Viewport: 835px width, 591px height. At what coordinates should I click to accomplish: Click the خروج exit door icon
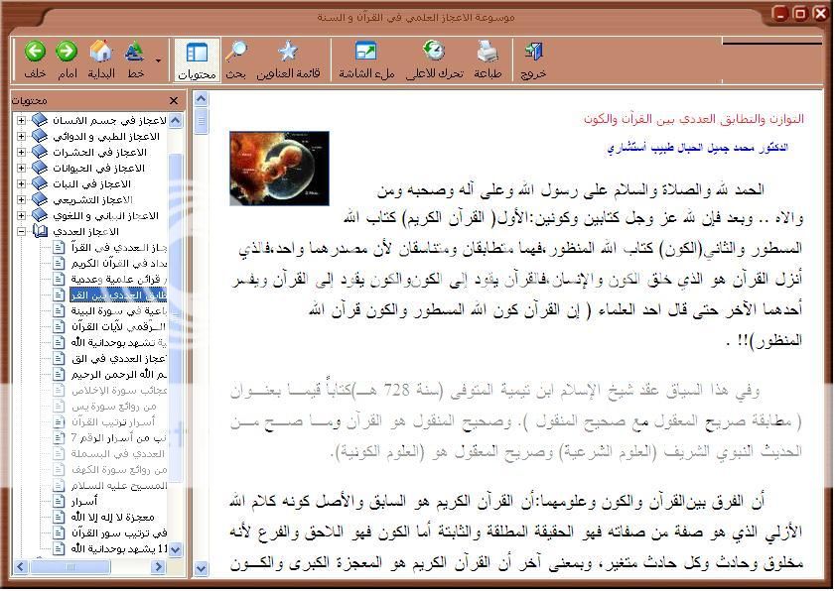[x=533, y=53]
